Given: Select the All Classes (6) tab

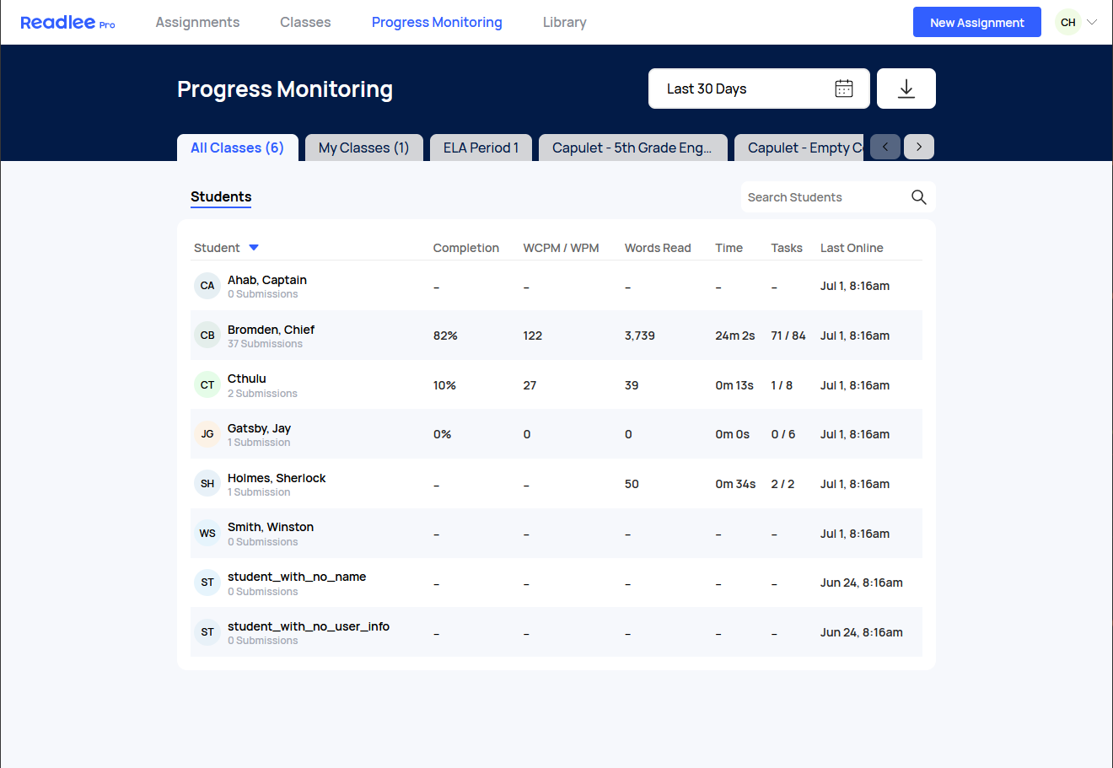Looking at the screenshot, I should pyautogui.click(x=237, y=148).
